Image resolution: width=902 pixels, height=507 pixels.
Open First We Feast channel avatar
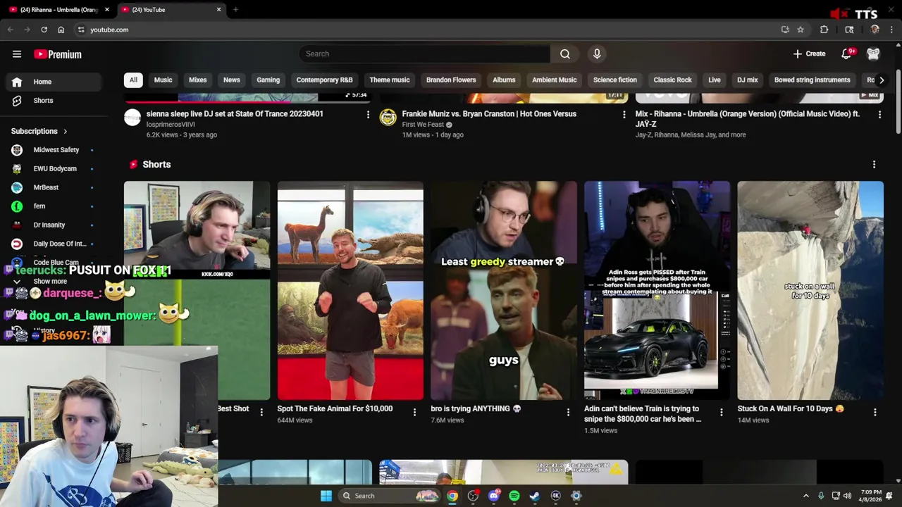pyautogui.click(x=388, y=118)
